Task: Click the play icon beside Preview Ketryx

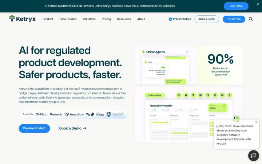Action: point(170,19)
